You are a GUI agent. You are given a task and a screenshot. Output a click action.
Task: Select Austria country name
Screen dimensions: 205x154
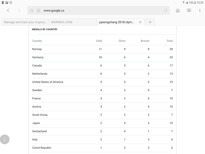tap(37, 107)
